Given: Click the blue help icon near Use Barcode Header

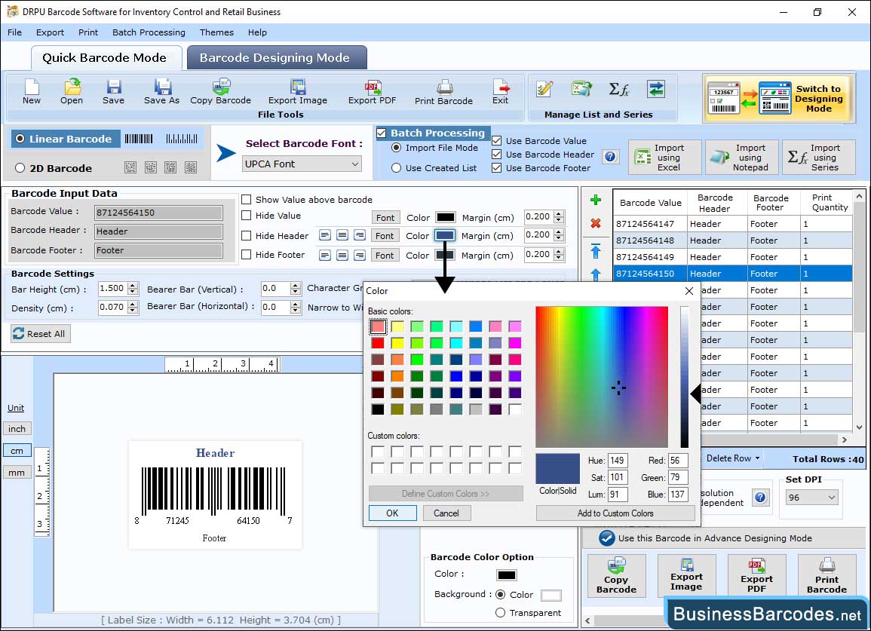Looking at the screenshot, I should tap(610, 157).
